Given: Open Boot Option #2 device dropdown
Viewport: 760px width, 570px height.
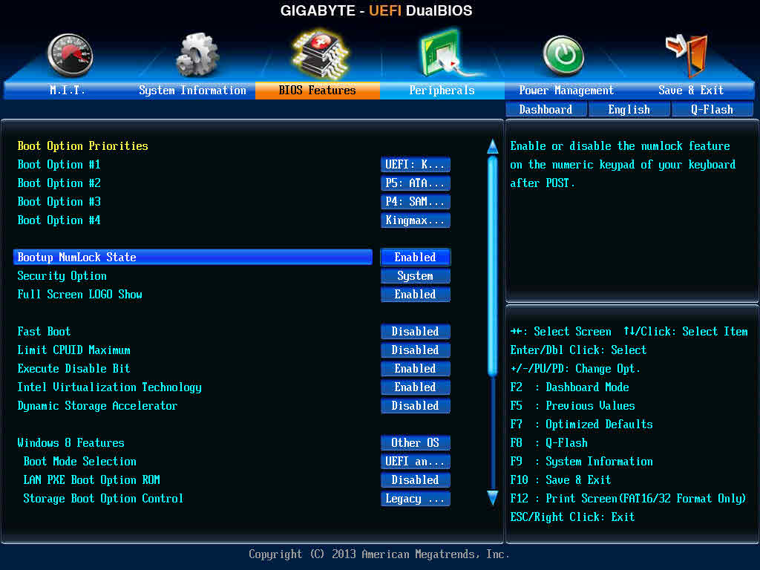Looking at the screenshot, I should (416, 183).
